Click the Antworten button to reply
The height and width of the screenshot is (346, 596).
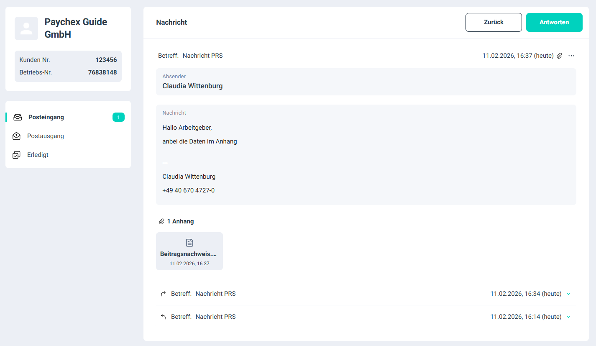554,22
